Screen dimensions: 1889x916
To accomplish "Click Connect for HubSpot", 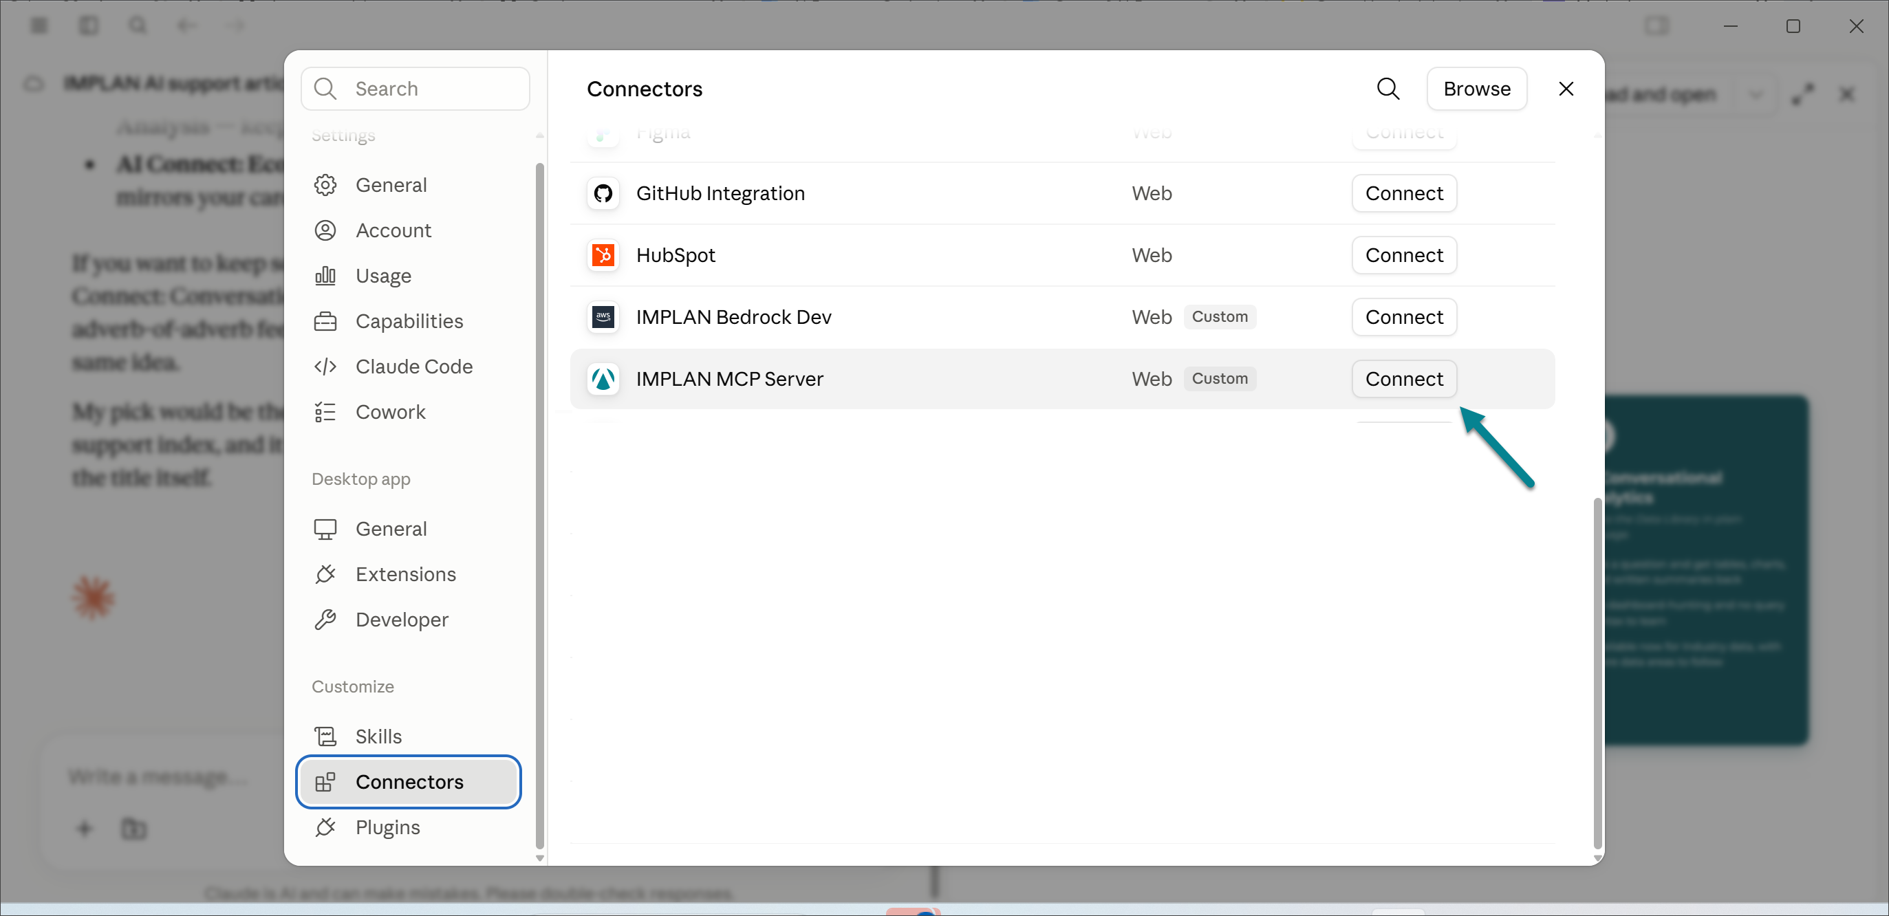I will [1403, 255].
